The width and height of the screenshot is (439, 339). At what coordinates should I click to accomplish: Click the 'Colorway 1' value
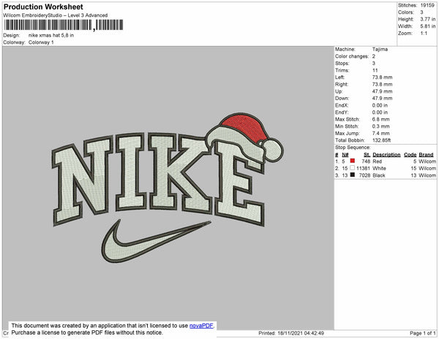[41, 42]
